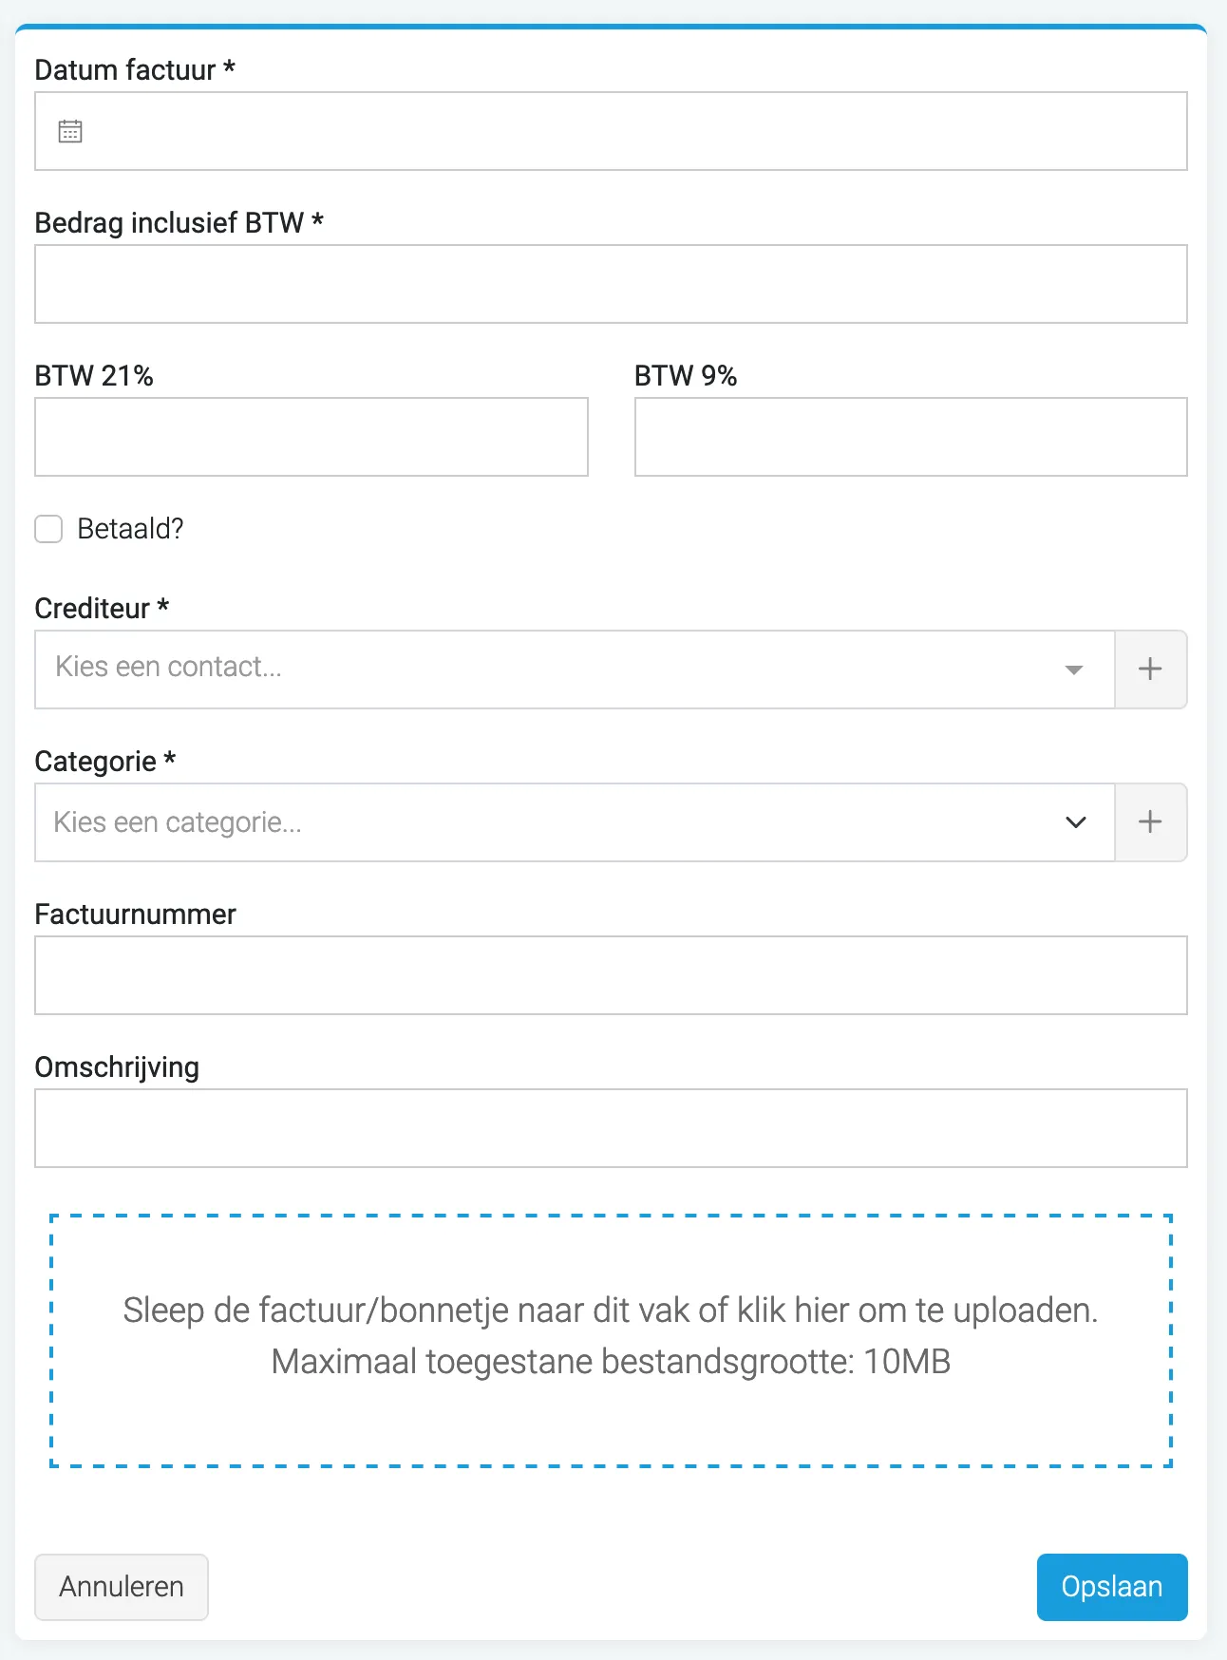Open the Categorie chevron dropdown
The height and width of the screenshot is (1660, 1227).
click(1075, 822)
